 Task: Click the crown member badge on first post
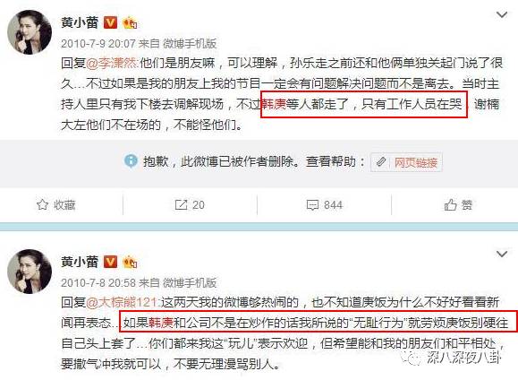(x=130, y=22)
